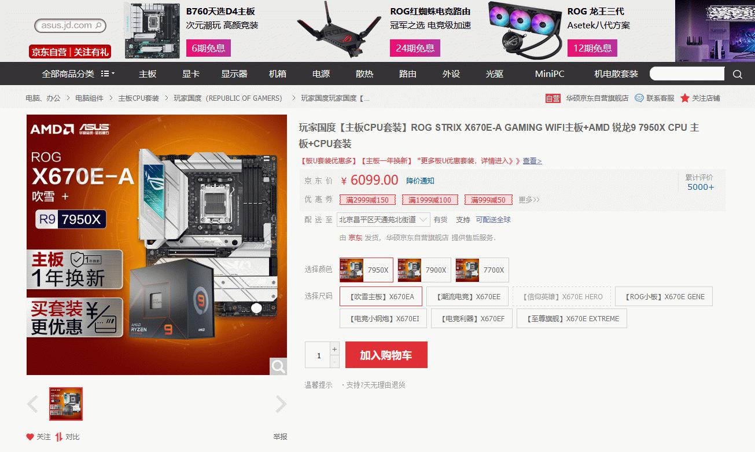Select 【电竞利器】X670EF option
Image resolution: width=755 pixels, height=452 pixels.
[x=472, y=318]
